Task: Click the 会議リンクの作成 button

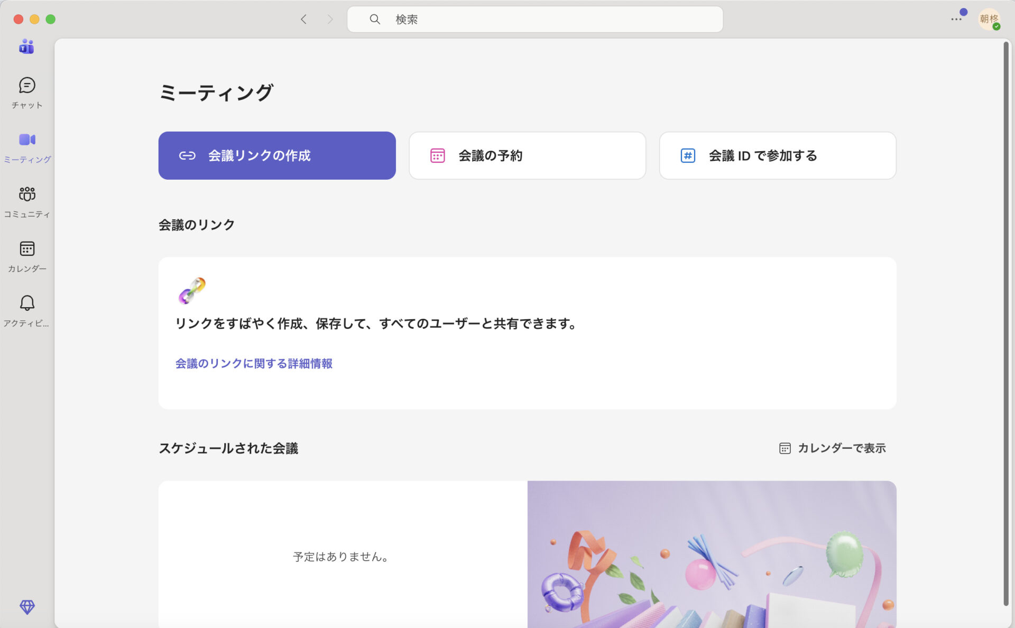Action: [x=276, y=155]
